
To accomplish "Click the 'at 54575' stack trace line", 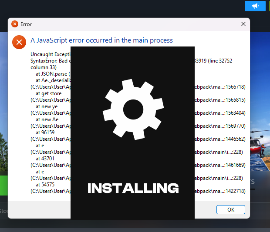I will pos(45,185).
